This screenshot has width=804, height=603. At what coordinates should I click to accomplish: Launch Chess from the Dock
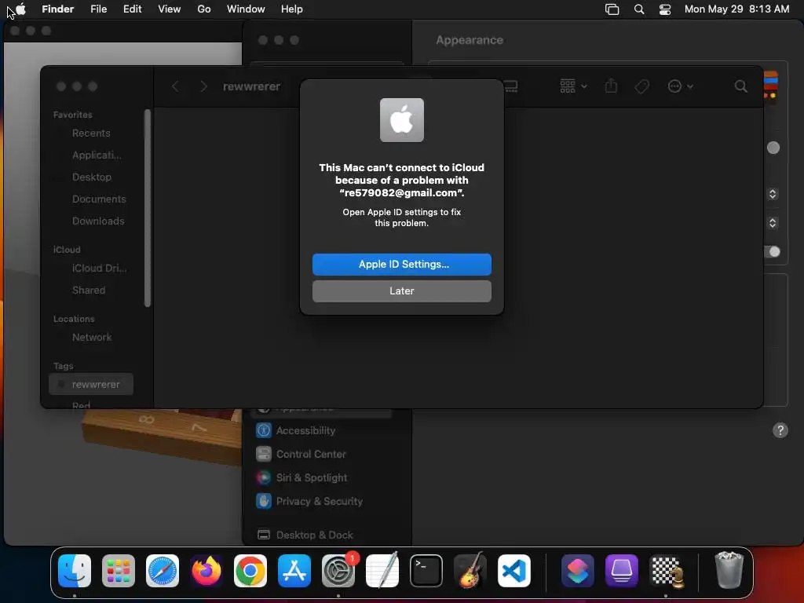pyautogui.click(x=666, y=571)
